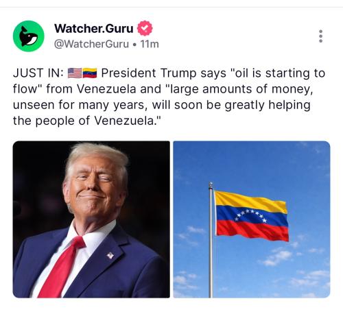Click the text "unseen for many years"
This screenshot has height=312, width=343.
pos(82,105)
